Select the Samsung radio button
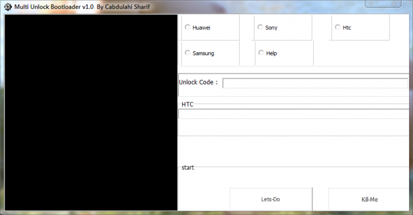 (x=187, y=53)
